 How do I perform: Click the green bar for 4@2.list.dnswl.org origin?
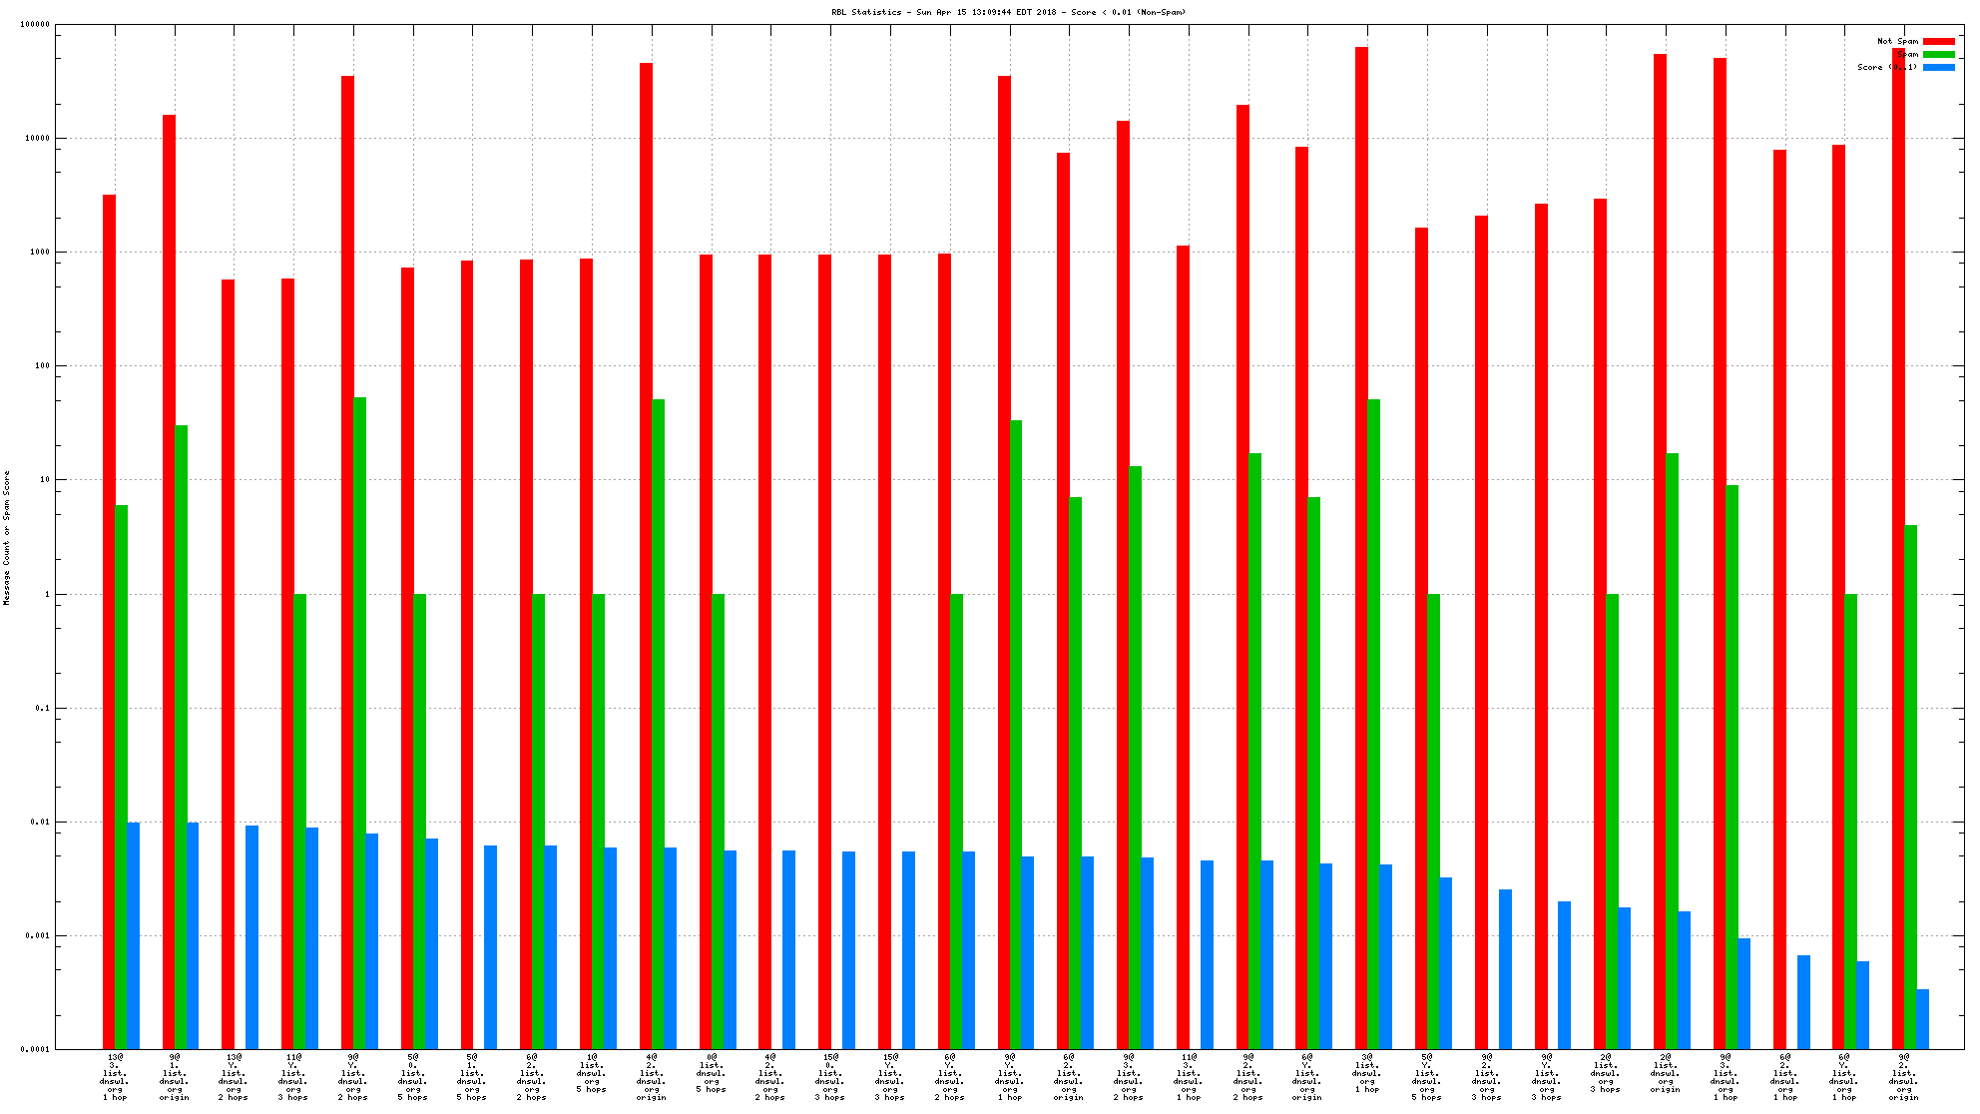click(659, 724)
